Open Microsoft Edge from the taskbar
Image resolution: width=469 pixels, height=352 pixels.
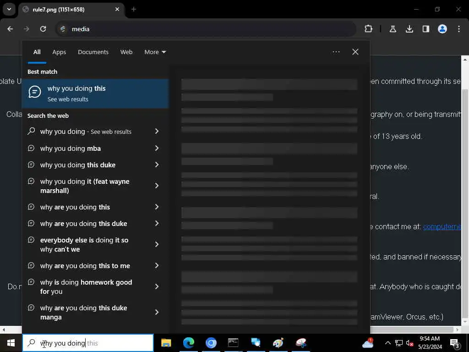click(188, 343)
